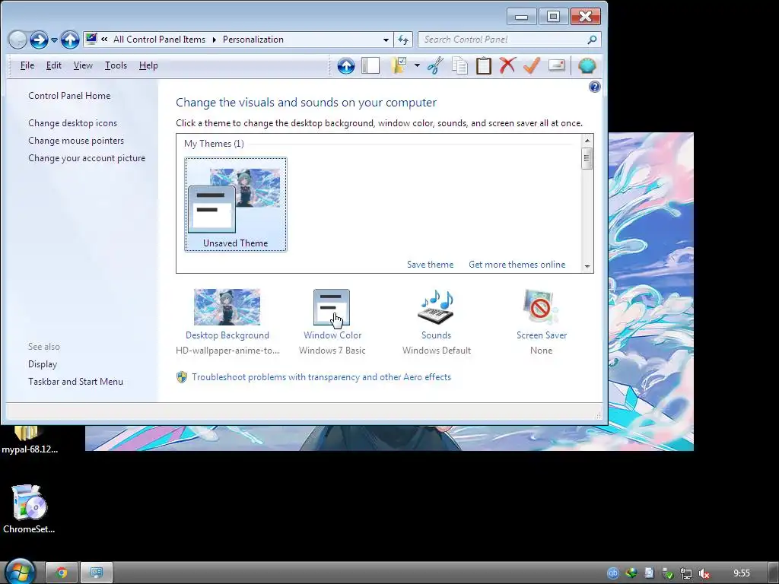The width and height of the screenshot is (779, 584).
Task: Expand the folder options dropdown arrow
Action: click(417, 65)
